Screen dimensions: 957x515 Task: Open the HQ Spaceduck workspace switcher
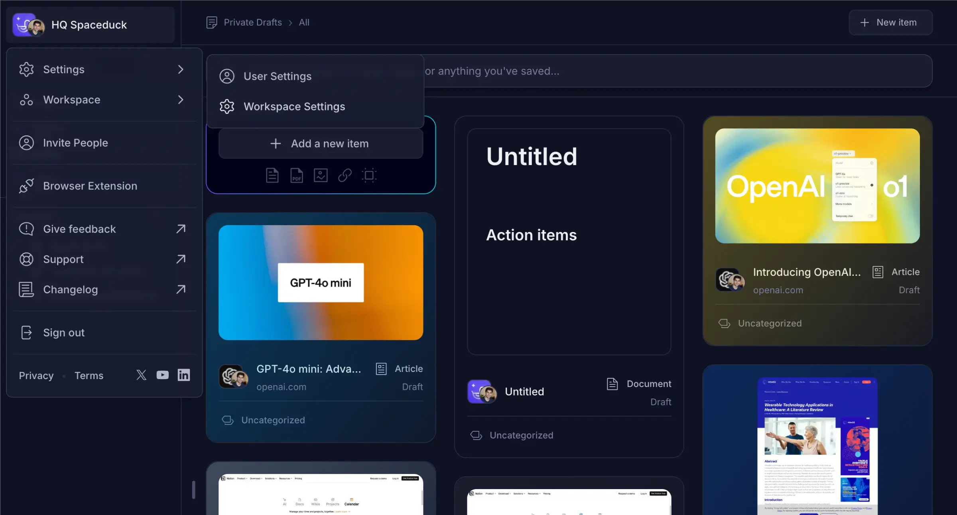(x=91, y=25)
